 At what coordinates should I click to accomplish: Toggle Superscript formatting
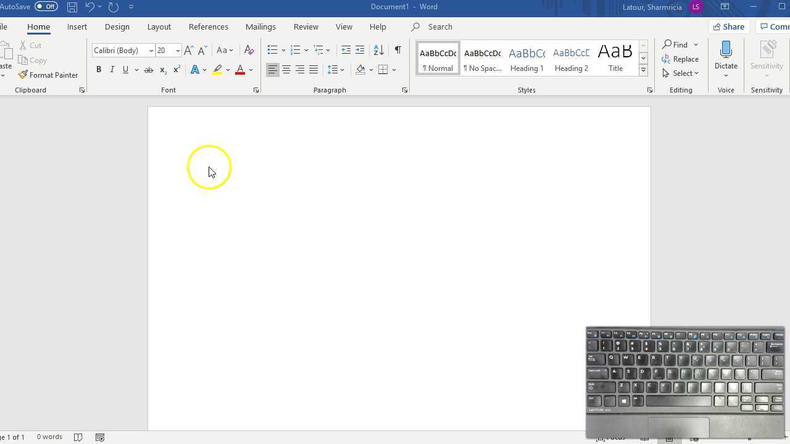click(x=177, y=70)
